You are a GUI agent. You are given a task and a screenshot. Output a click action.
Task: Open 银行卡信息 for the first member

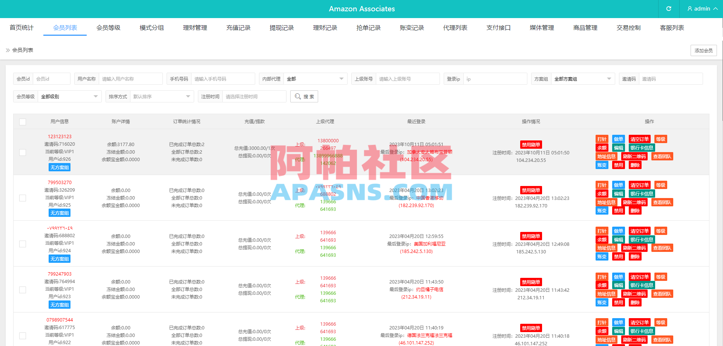(x=641, y=147)
